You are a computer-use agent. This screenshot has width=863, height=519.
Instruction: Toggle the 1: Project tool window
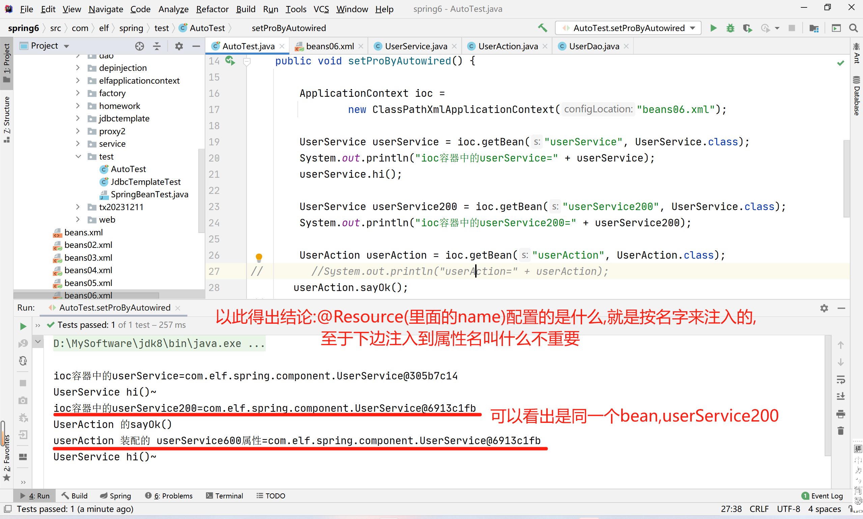click(x=7, y=63)
